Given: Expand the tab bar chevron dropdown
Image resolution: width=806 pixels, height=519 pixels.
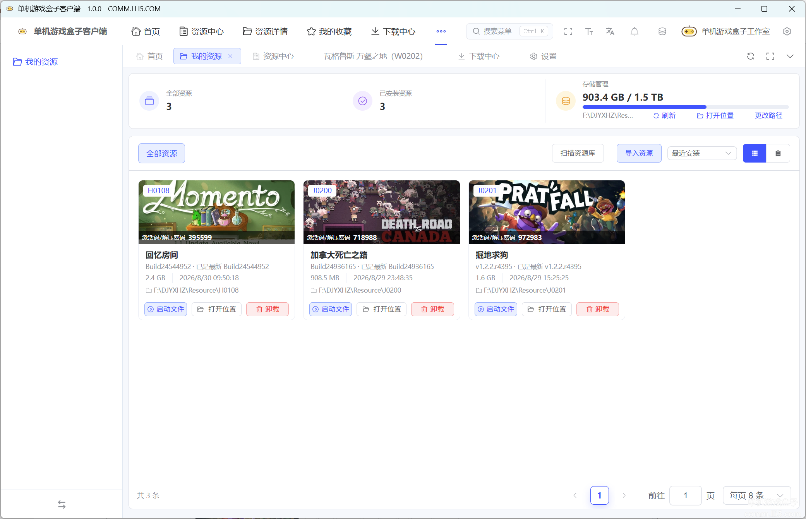Looking at the screenshot, I should pyautogui.click(x=790, y=56).
